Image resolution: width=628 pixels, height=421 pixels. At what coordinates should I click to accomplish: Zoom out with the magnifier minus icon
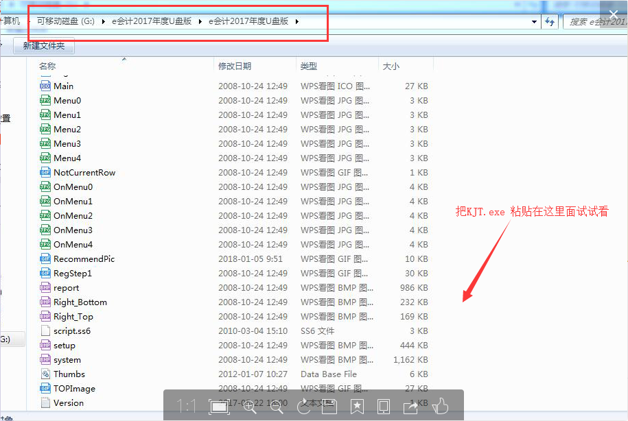(x=277, y=407)
